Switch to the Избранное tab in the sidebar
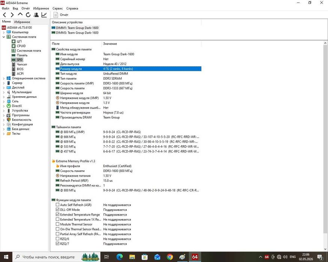This screenshot has height=262, width=328. tap(22, 22)
